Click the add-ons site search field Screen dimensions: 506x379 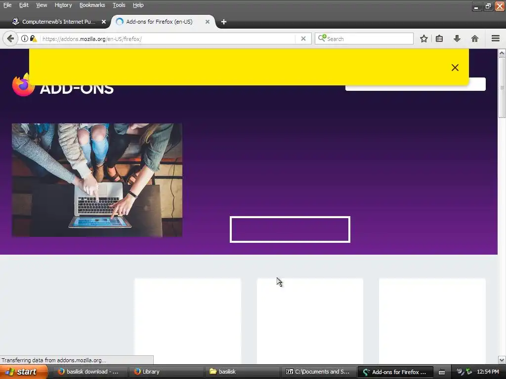pyautogui.click(x=415, y=84)
